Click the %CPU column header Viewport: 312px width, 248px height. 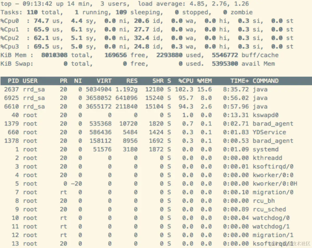(186, 81)
